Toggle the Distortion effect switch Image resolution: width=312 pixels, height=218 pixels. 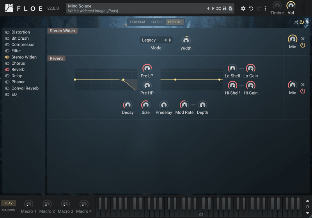7,32
